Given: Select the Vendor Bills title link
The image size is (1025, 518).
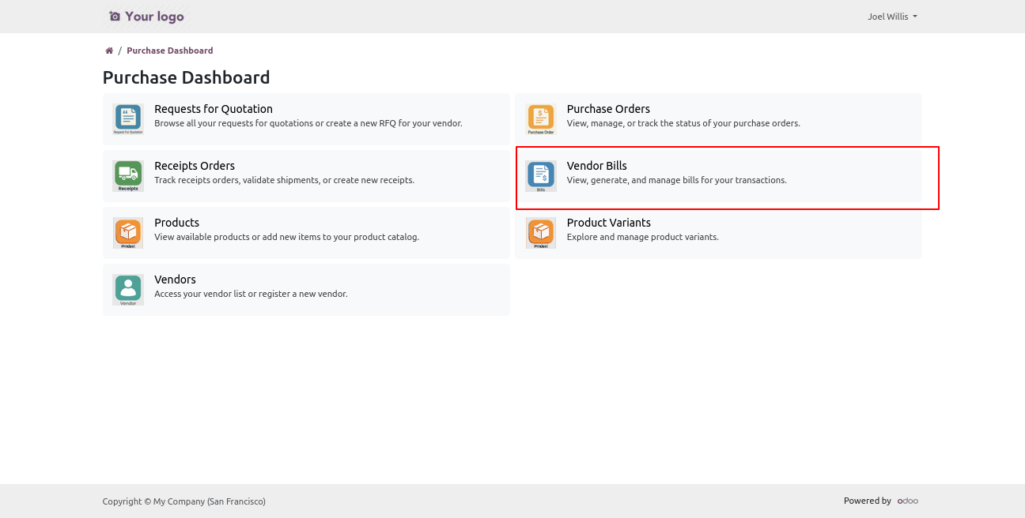Looking at the screenshot, I should [x=596, y=166].
